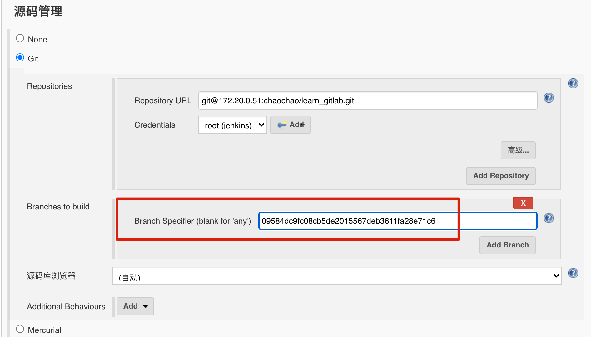Focus the Repository URL input field

(x=368, y=100)
